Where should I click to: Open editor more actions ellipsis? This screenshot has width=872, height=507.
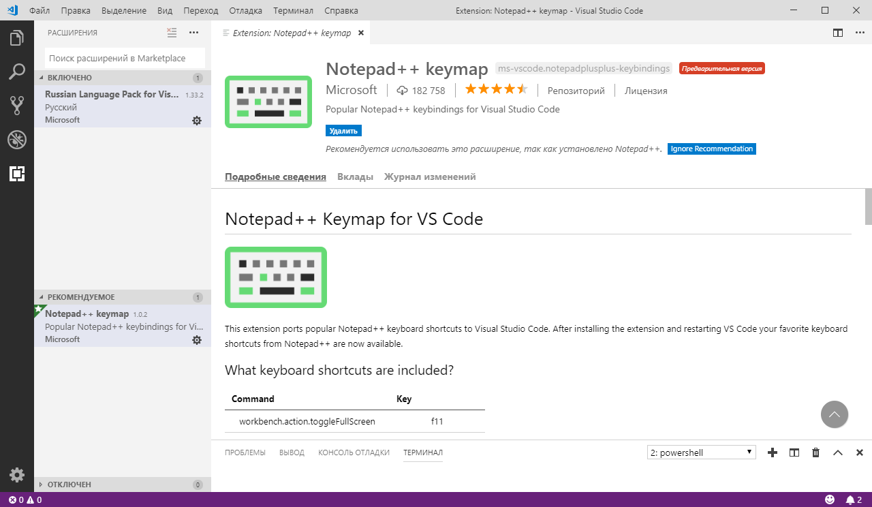point(859,33)
